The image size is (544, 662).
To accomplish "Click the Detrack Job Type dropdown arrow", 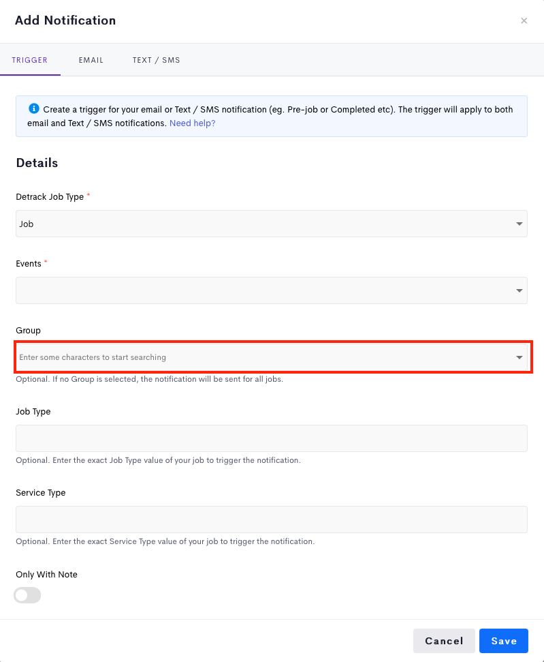I will 519,224.
